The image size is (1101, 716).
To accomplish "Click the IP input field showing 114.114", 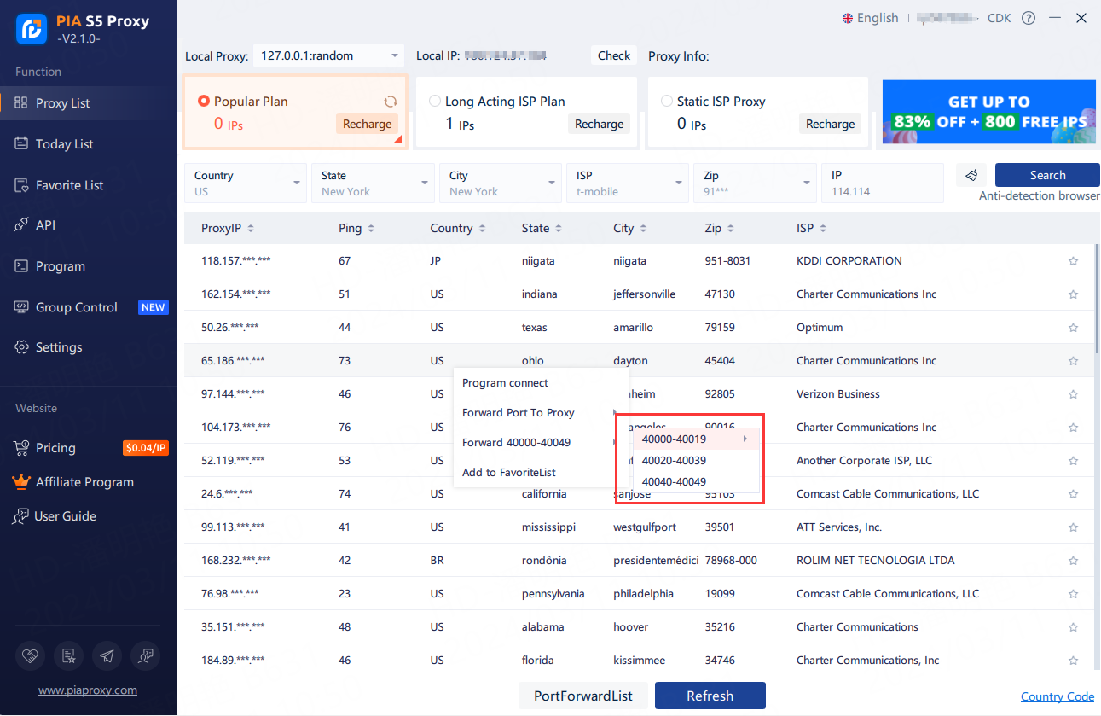I will click(883, 183).
